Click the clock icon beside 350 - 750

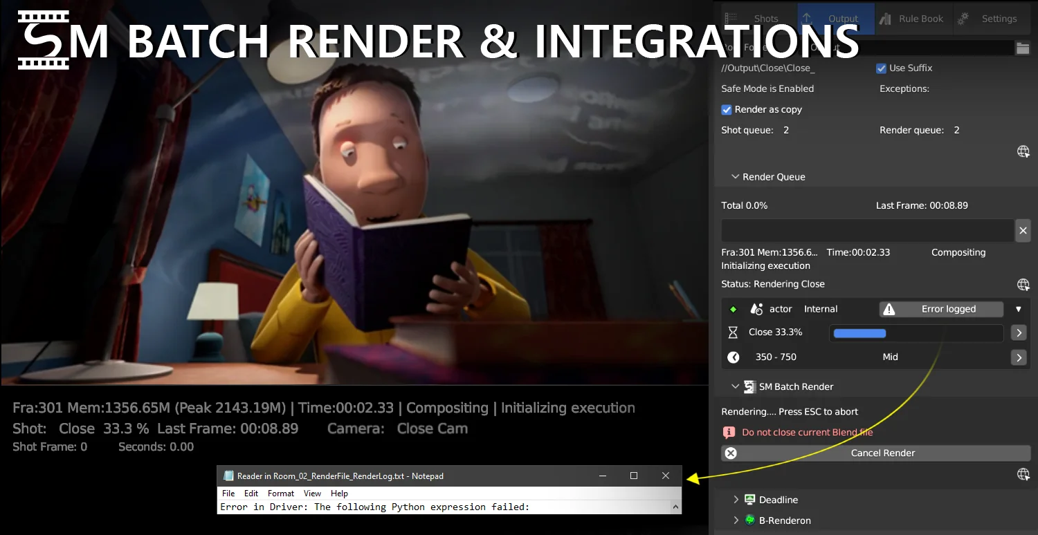(734, 357)
